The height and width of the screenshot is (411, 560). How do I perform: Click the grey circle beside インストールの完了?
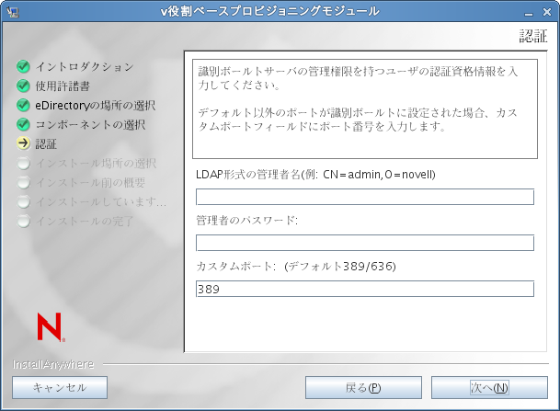[23, 221]
